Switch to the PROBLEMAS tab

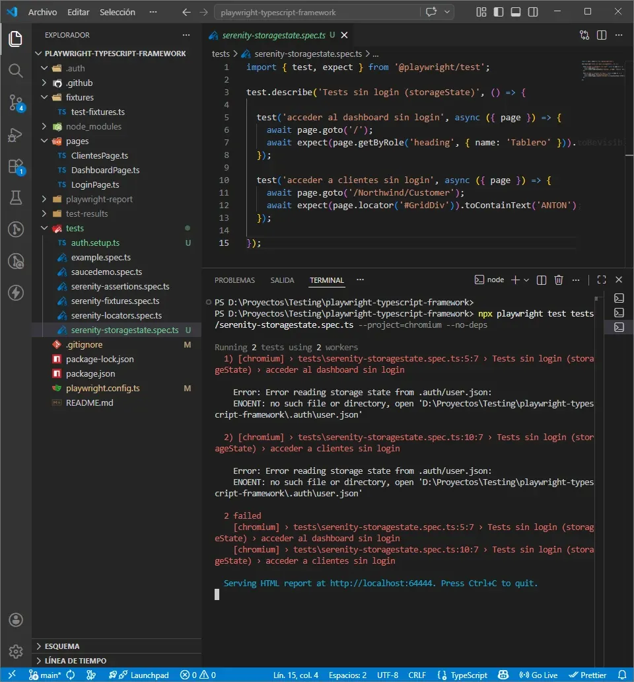(234, 280)
